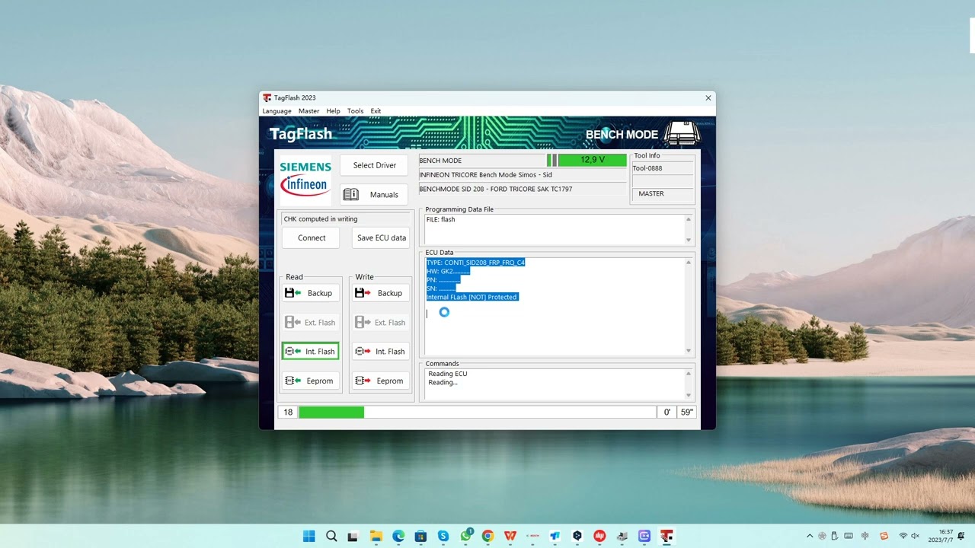Click 'INFINEON TRICORE Bench Mode Simos - Sid' text

(485, 175)
